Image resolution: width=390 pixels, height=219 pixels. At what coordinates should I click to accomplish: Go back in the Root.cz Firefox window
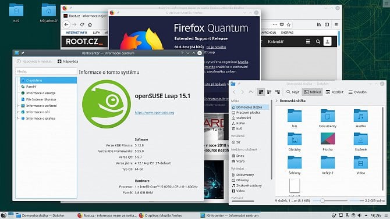tap(66, 24)
